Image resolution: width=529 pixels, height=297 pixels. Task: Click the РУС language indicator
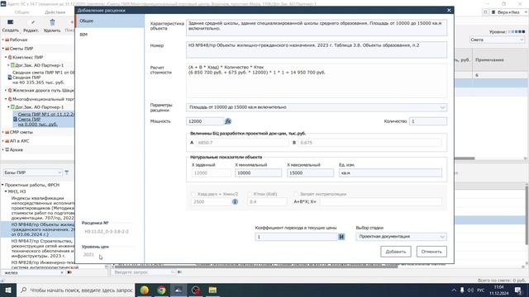tap(481, 290)
